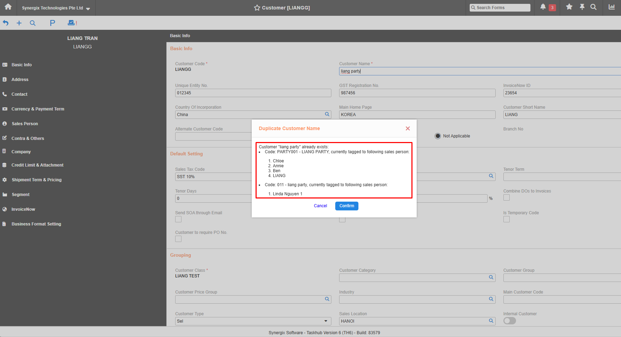Open the Credit Limit & Attachment section
Screen dimensions: 621x337
pos(38,165)
